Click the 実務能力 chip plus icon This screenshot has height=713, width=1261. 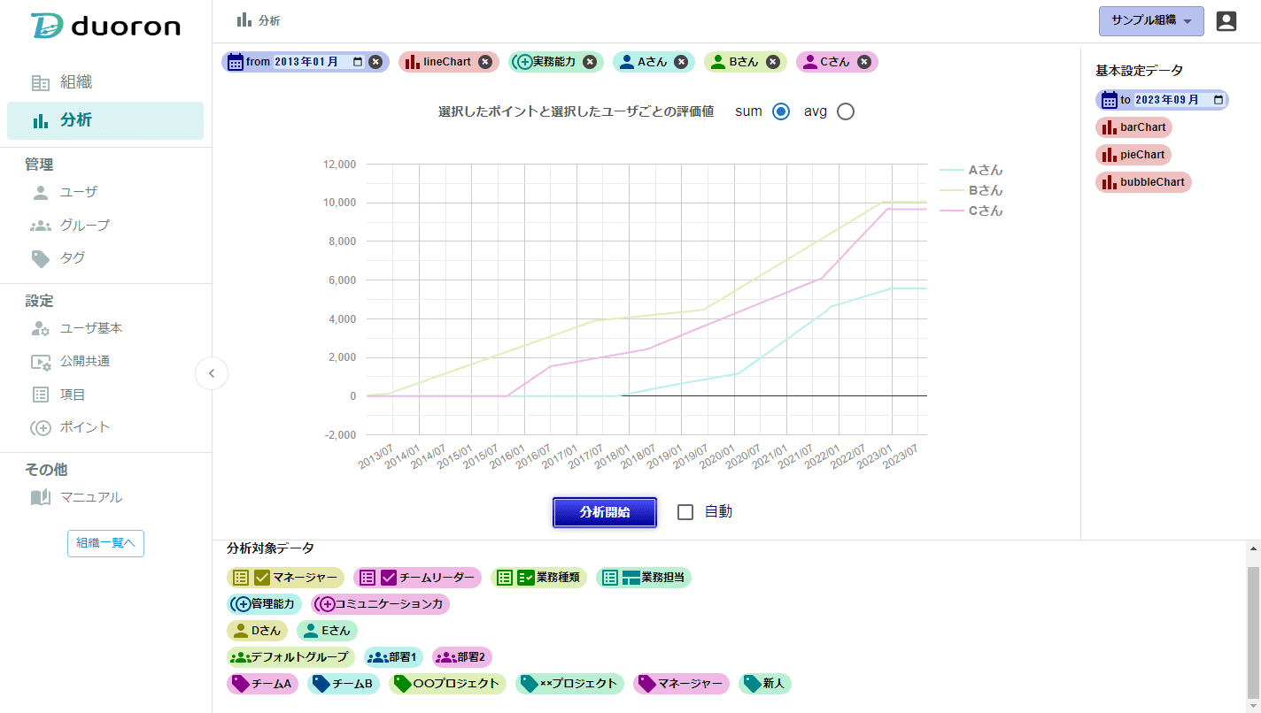coord(522,62)
